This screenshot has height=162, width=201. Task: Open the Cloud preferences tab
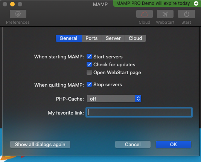pos(136,38)
